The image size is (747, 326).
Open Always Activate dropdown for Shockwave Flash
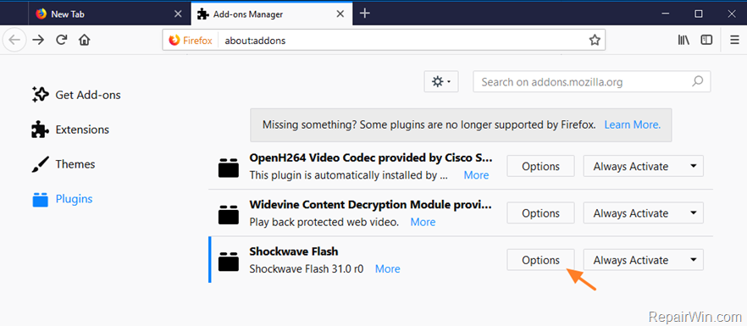pos(643,260)
